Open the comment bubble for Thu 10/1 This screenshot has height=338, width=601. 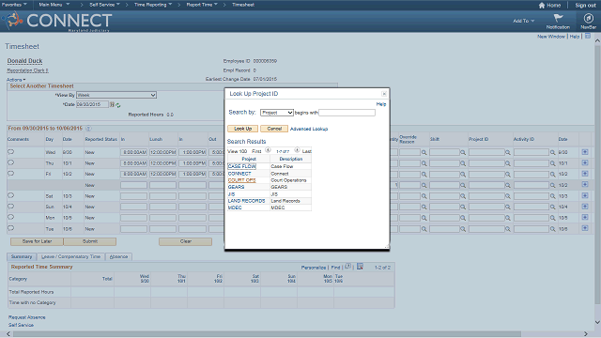[x=10, y=162]
